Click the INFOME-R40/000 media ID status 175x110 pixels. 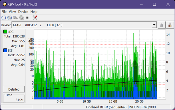tap(142, 107)
